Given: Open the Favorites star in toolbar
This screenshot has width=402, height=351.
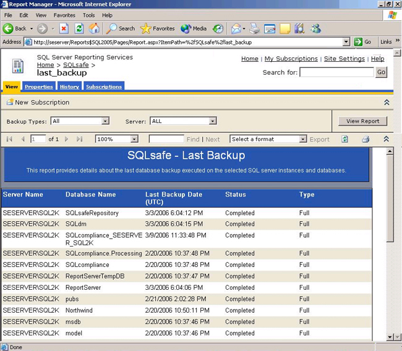Looking at the screenshot, I should 158,28.
